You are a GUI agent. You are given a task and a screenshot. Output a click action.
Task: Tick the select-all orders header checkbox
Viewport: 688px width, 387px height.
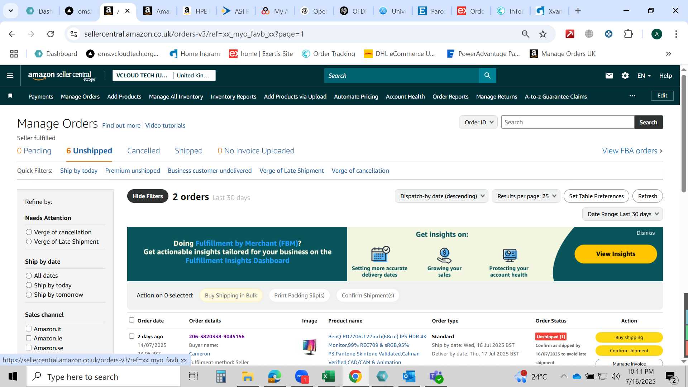click(x=132, y=320)
